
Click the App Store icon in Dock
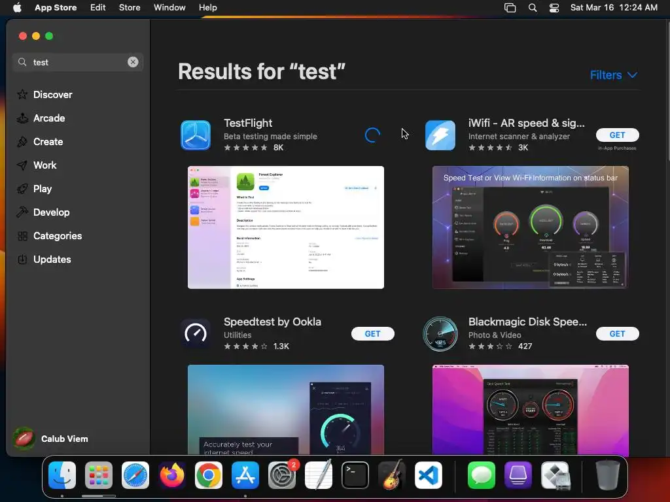[245, 475]
